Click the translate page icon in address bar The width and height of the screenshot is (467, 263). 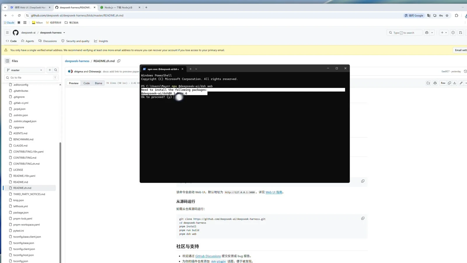click(x=429, y=15)
